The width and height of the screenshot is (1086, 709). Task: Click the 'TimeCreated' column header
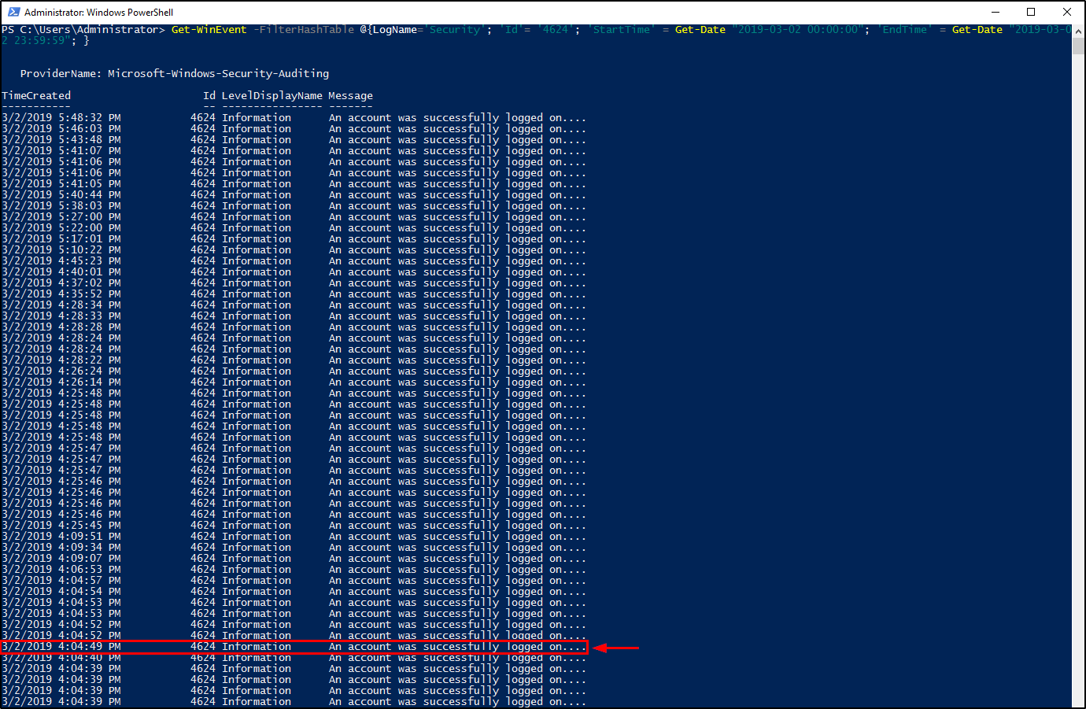pos(36,96)
